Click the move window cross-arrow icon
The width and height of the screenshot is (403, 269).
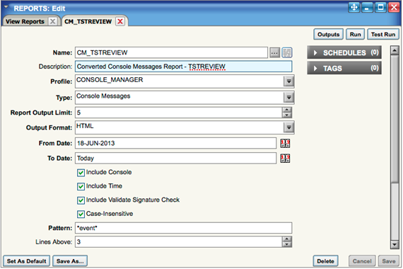[x=354, y=8]
